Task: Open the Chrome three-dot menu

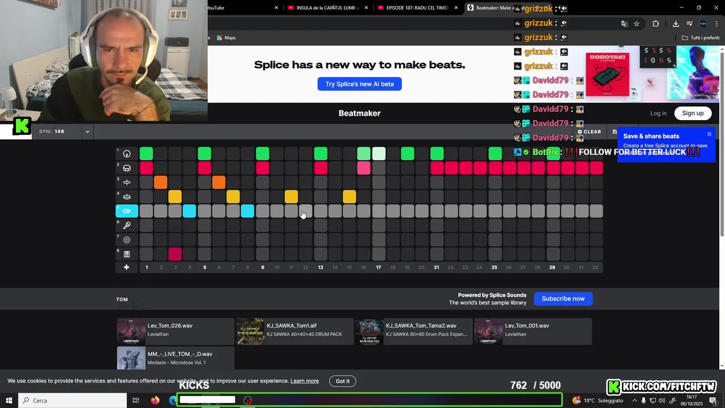Action: tap(717, 24)
